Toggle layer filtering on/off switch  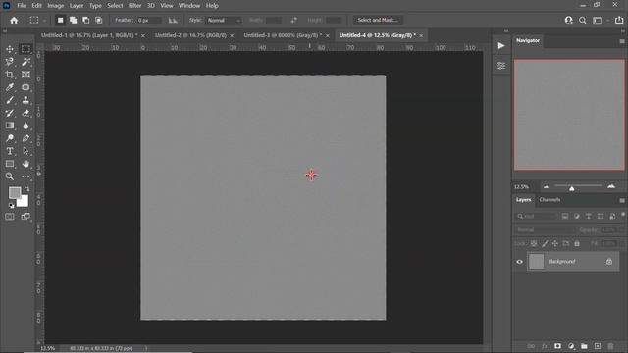(x=623, y=215)
